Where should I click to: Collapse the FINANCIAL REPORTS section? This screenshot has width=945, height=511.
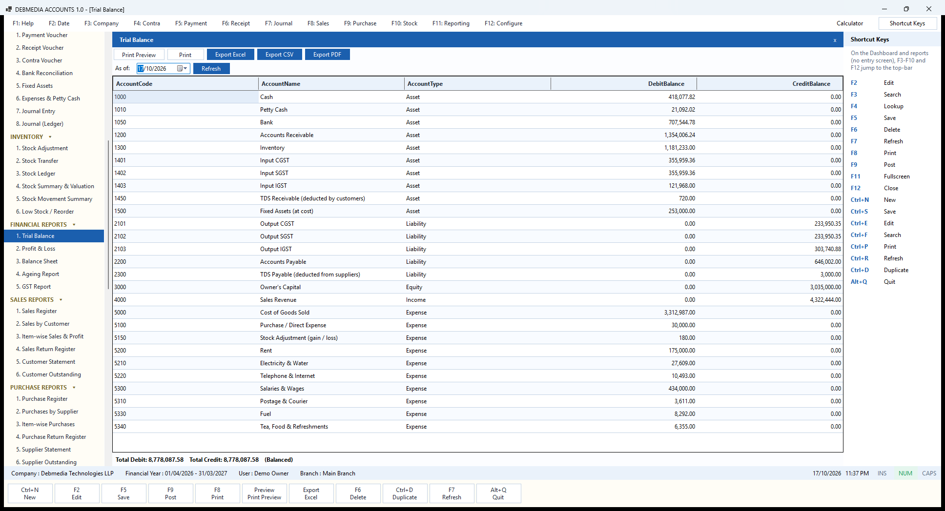pyautogui.click(x=74, y=225)
